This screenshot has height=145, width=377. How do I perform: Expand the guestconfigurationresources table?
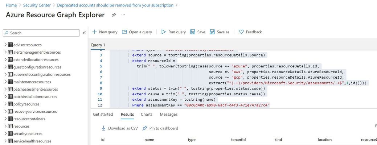tap(5, 67)
